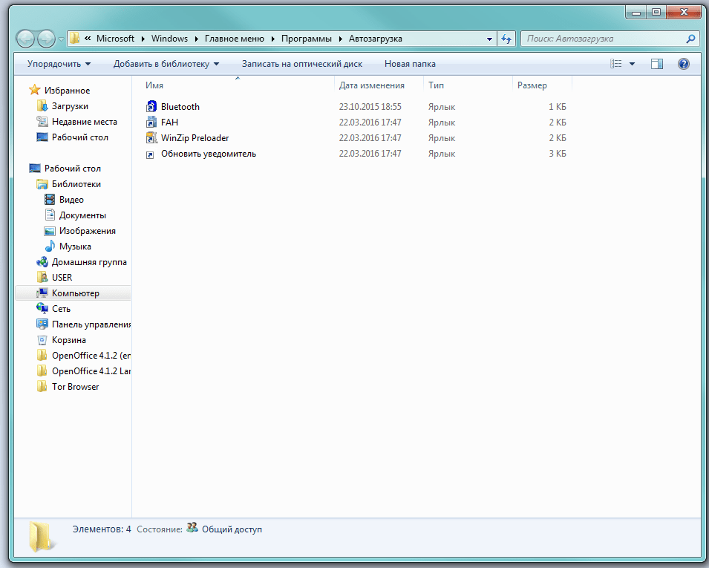
Task: Click the folder icon in the address bar
Action: pyautogui.click(x=74, y=39)
